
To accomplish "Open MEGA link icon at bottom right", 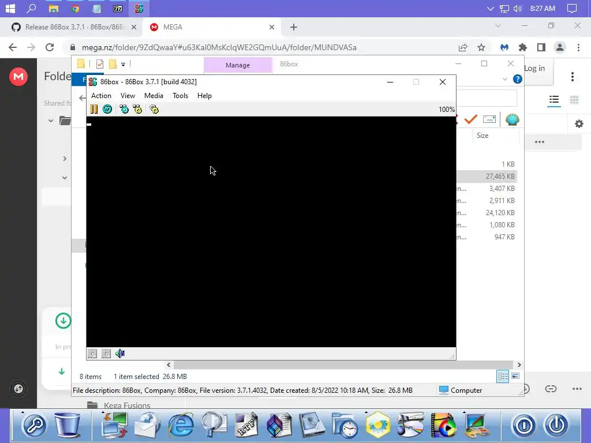I will pos(551,389).
